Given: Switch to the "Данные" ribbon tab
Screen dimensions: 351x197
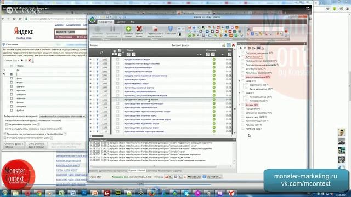Looking at the screenshot, I should (x=121, y=22).
